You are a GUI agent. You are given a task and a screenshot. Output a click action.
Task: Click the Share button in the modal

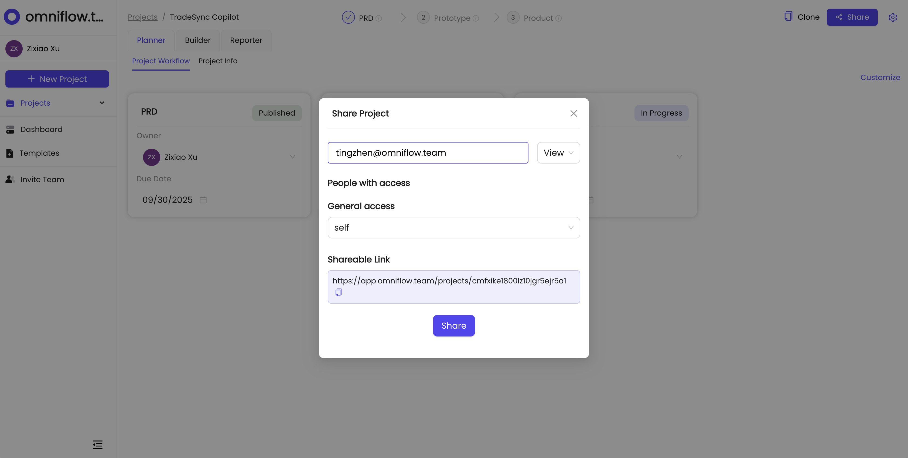pyautogui.click(x=454, y=326)
